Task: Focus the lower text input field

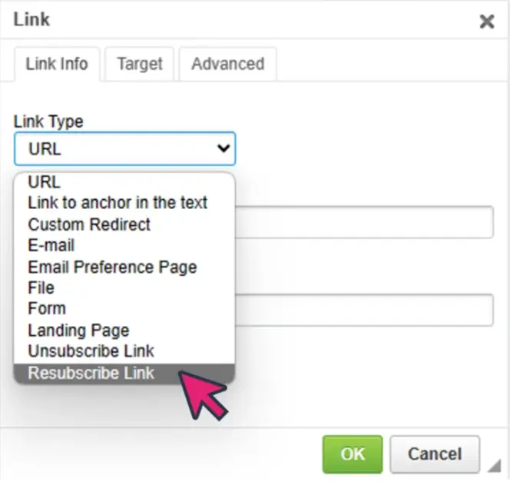Action: [364, 310]
